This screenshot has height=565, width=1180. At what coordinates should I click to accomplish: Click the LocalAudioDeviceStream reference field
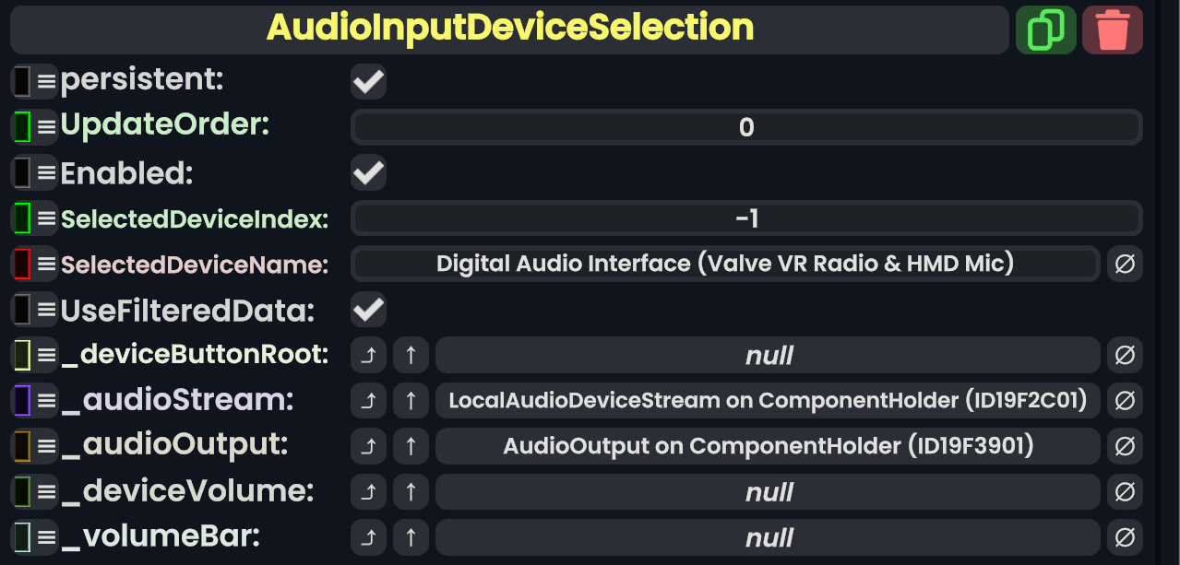pyautogui.click(x=768, y=401)
